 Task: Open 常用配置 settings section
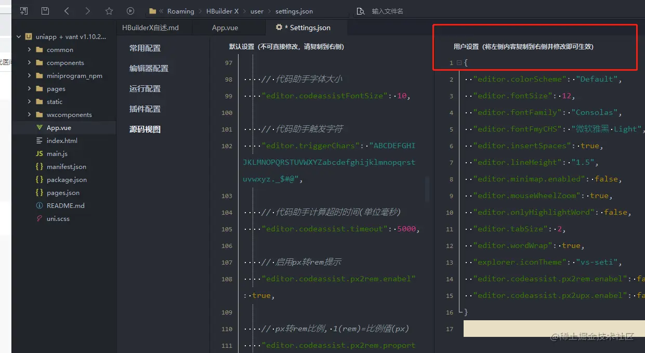(145, 48)
